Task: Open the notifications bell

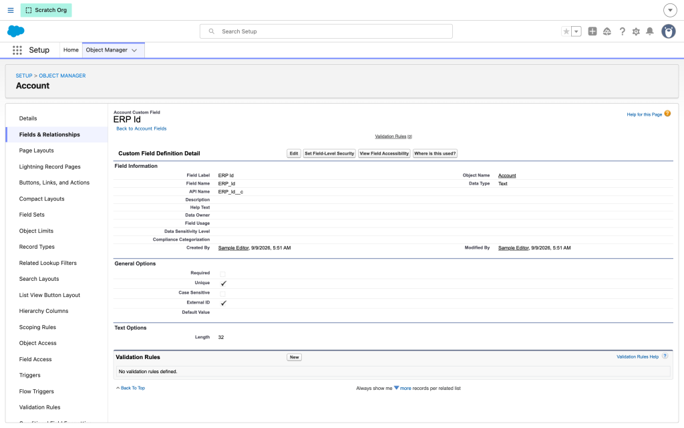Action: [649, 31]
